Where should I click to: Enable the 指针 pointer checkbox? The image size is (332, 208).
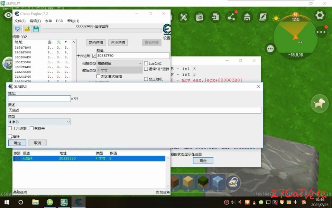pos(10,137)
